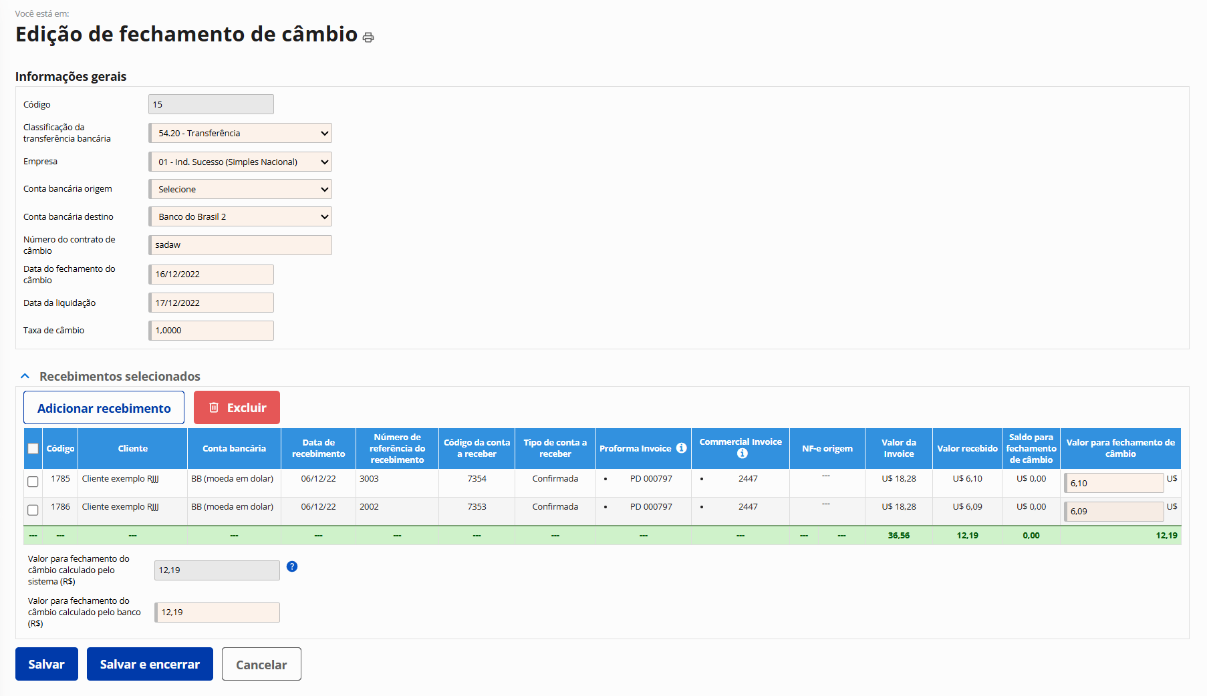The width and height of the screenshot is (1207, 696).
Task: Click Adicionar recebimento button
Action: pyautogui.click(x=104, y=407)
